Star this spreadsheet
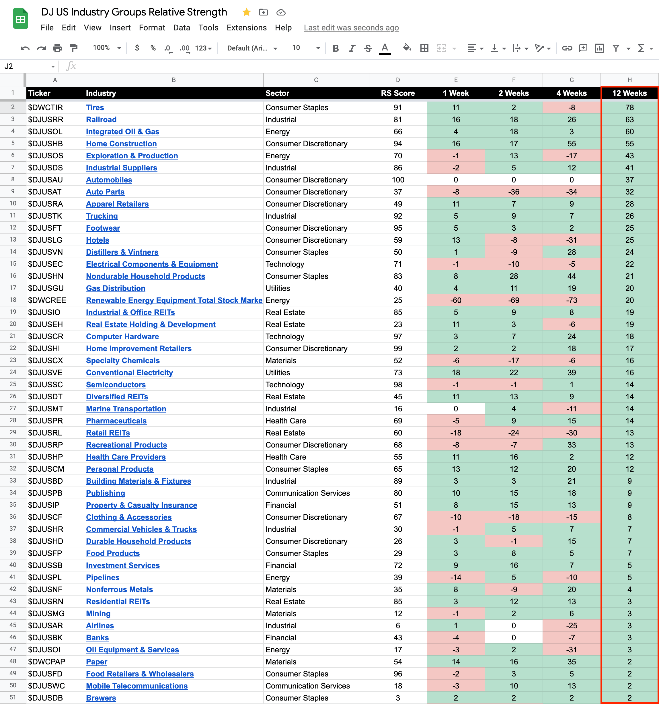 click(246, 12)
